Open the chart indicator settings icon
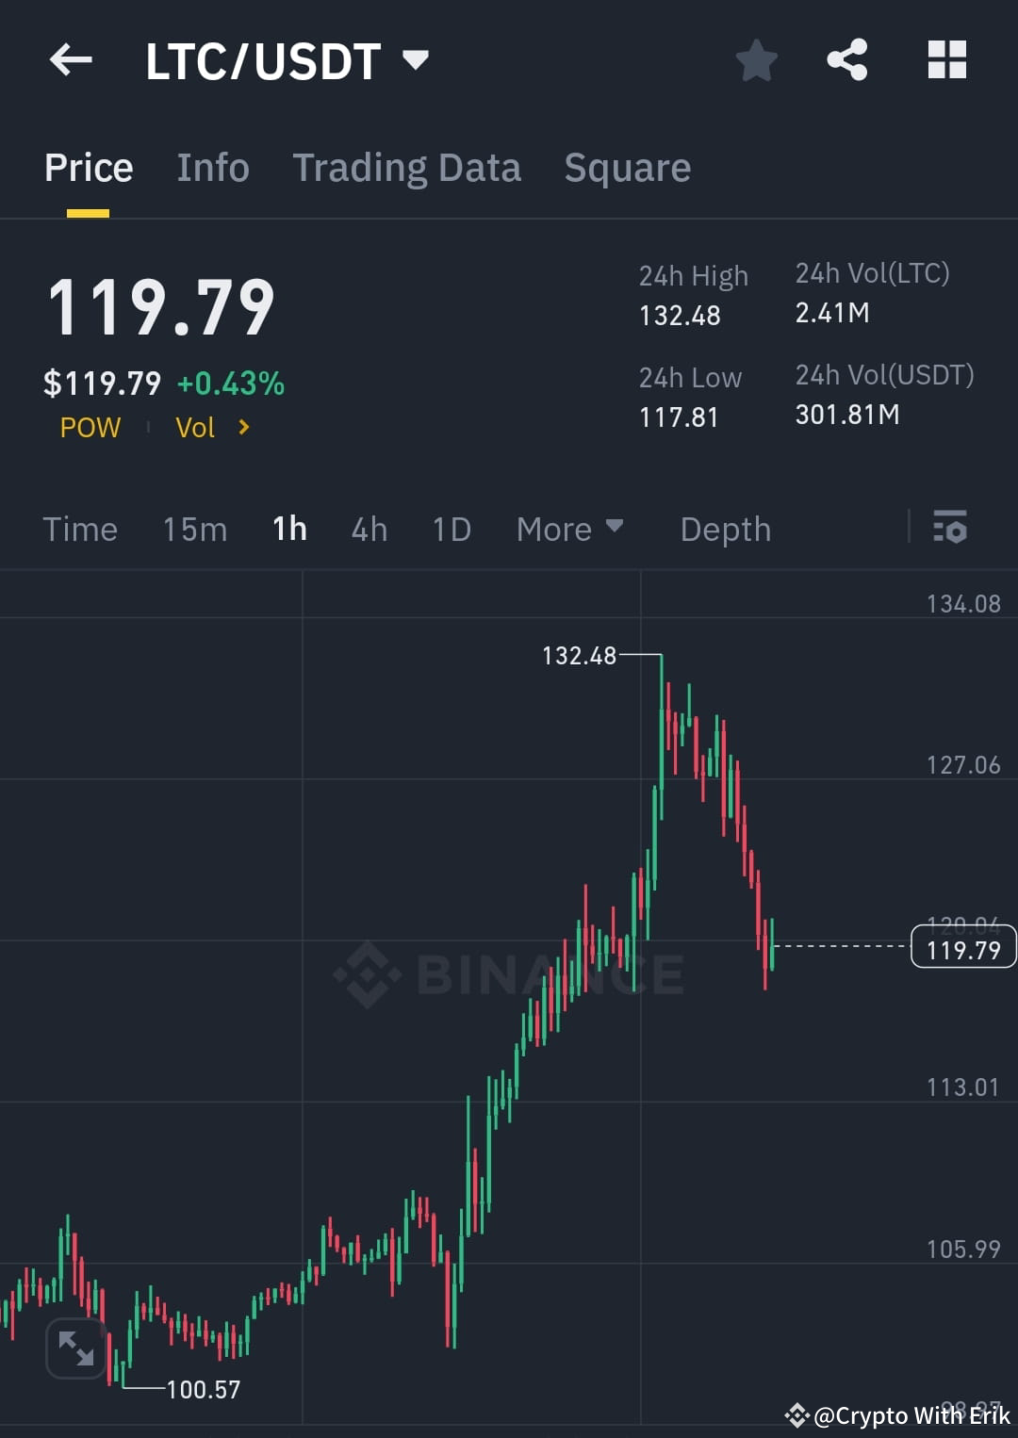Viewport: 1018px width, 1438px height. pos(950,529)
